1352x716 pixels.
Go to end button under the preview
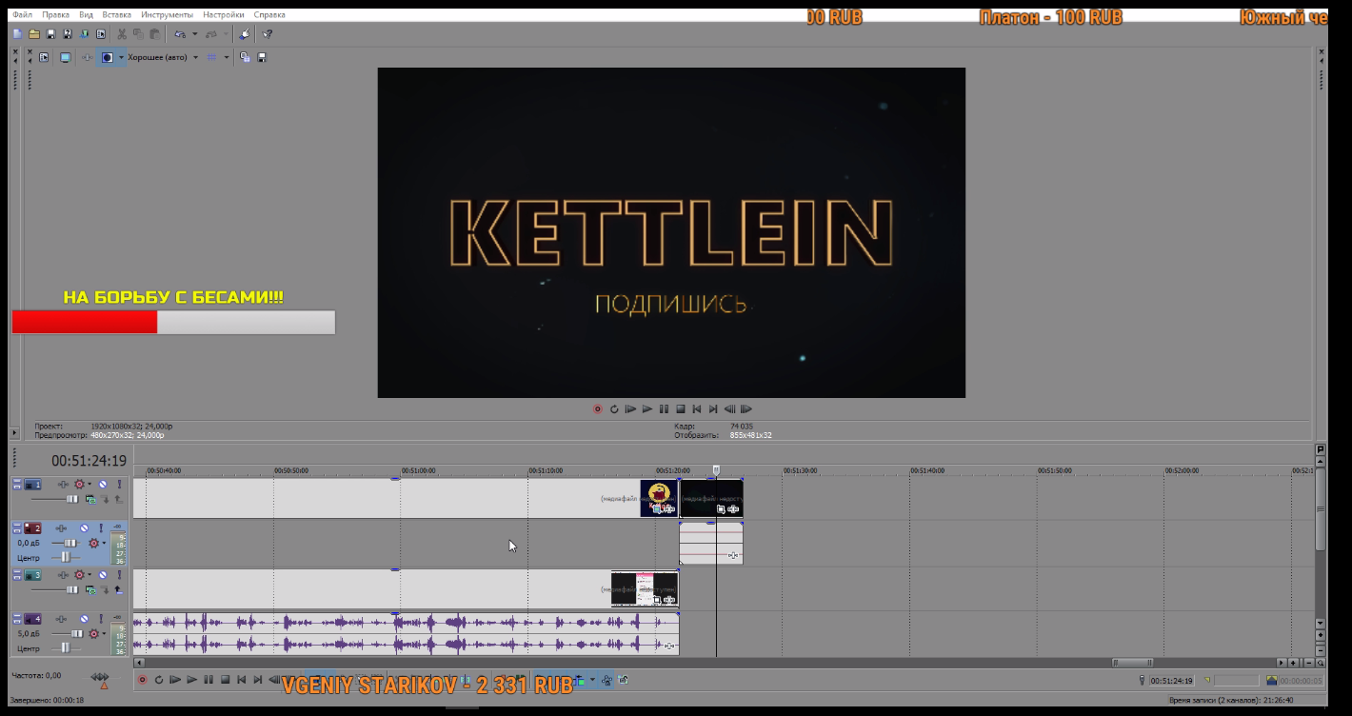(713, 409)
